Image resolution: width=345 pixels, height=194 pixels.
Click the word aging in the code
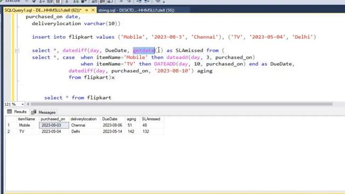205,71
